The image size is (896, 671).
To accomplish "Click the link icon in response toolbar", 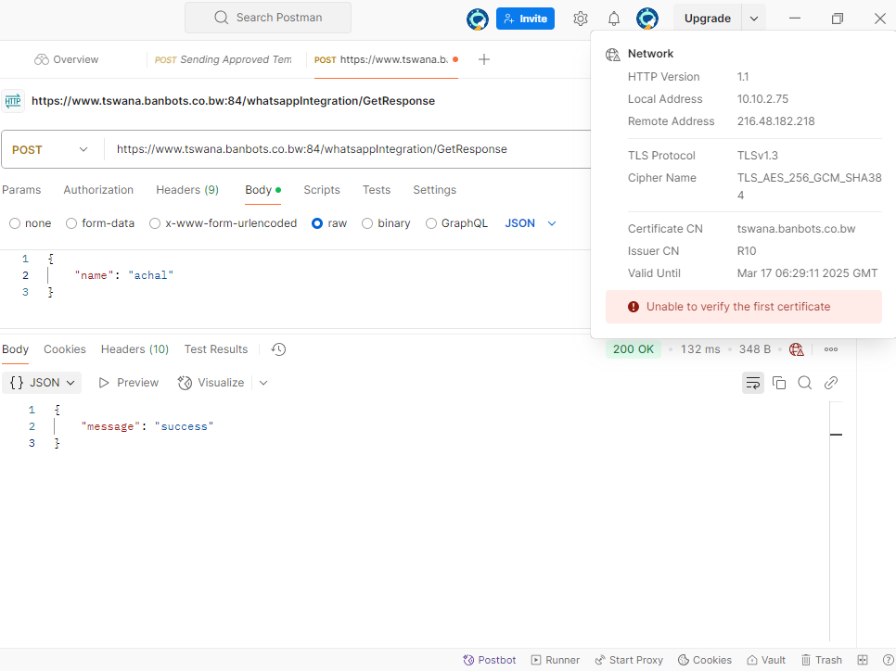I will click(x=831, y=383).
